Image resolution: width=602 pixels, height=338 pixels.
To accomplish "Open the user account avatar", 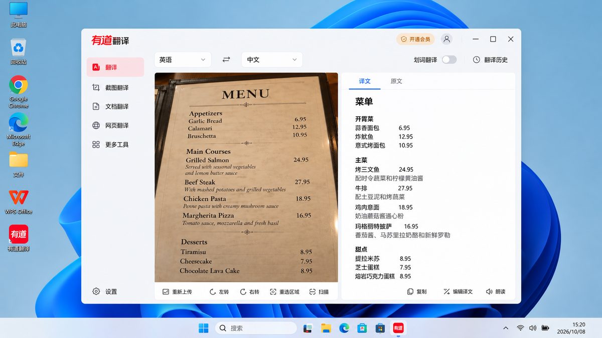I will tap(446, 39).
